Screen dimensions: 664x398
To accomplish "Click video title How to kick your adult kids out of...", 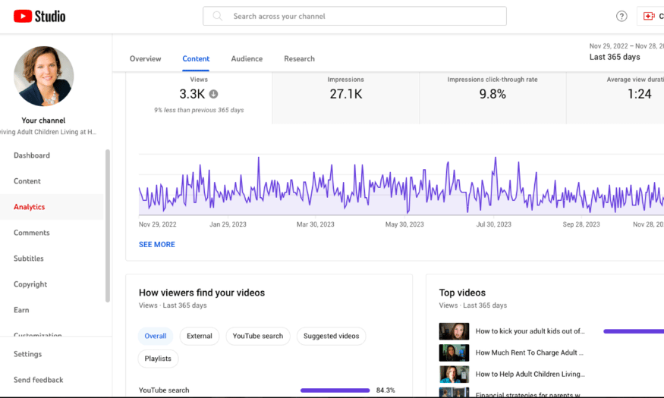I will (x=530, y=331).
